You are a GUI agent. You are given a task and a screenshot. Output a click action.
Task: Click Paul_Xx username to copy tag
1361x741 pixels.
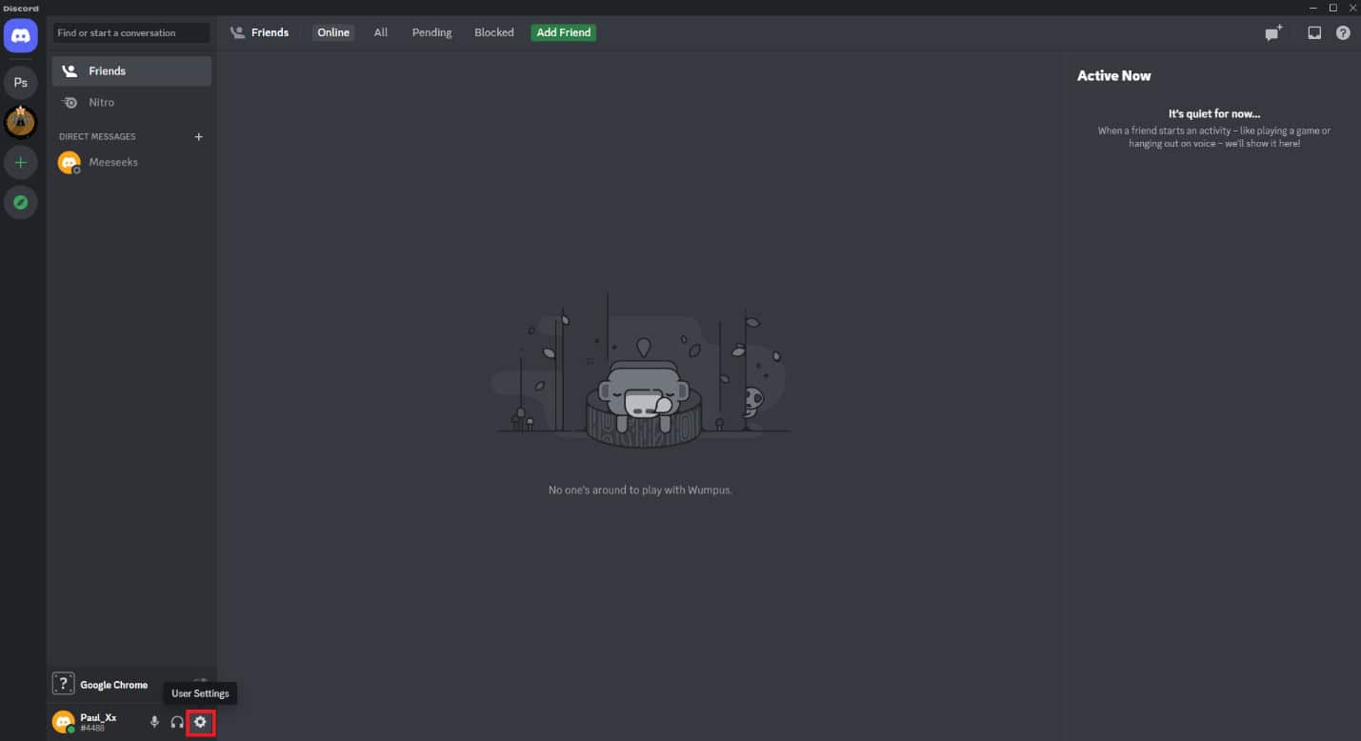98,717
